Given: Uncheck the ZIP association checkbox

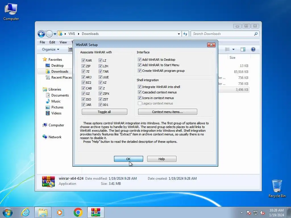Looking at the screenshot, I should (x=83, y=66).
